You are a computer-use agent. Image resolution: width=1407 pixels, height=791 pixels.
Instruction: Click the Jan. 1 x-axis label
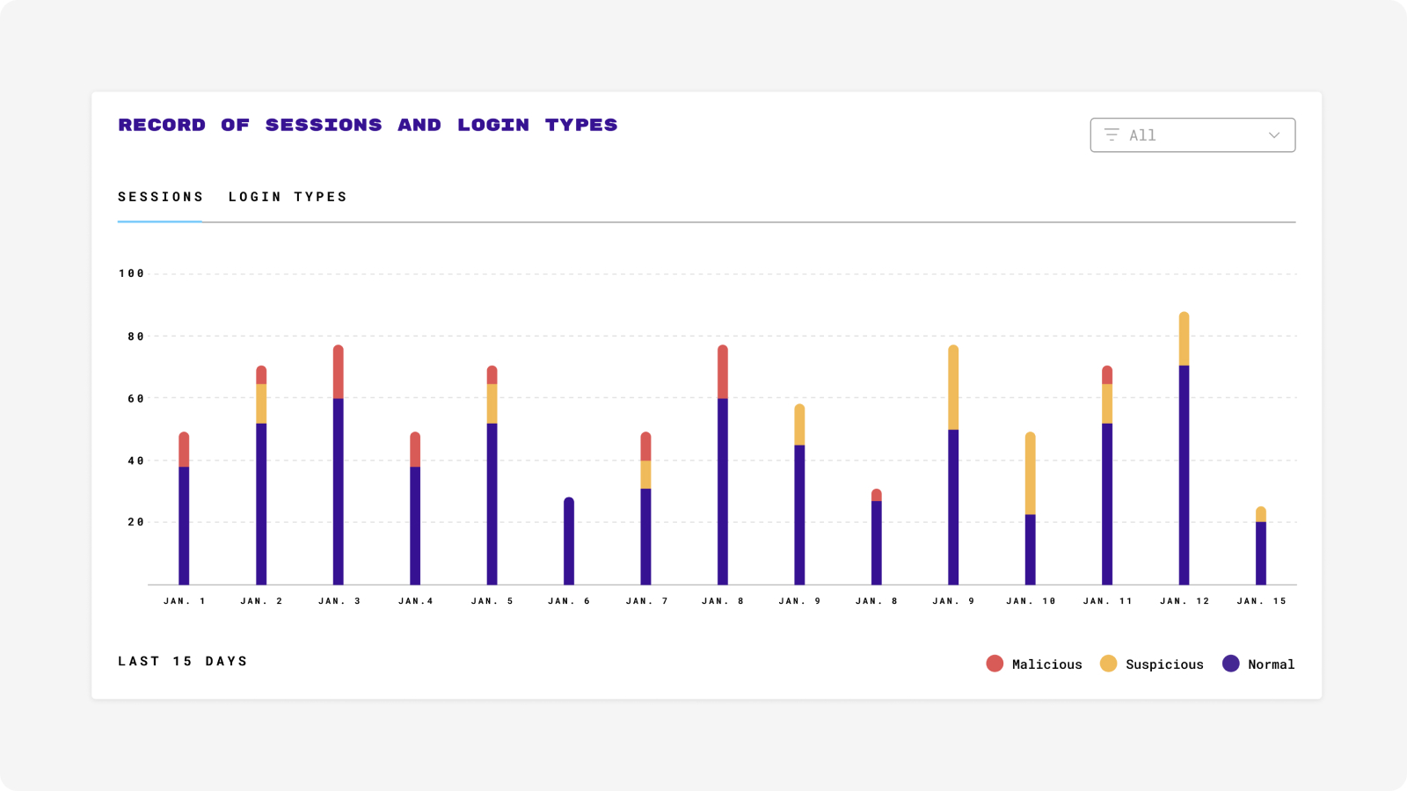184,601
